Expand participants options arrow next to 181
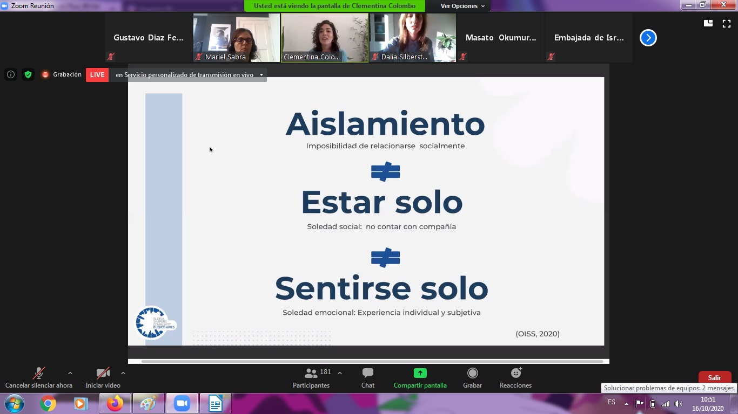This screenshot has width=738, height=414. (x=339, y=373)
